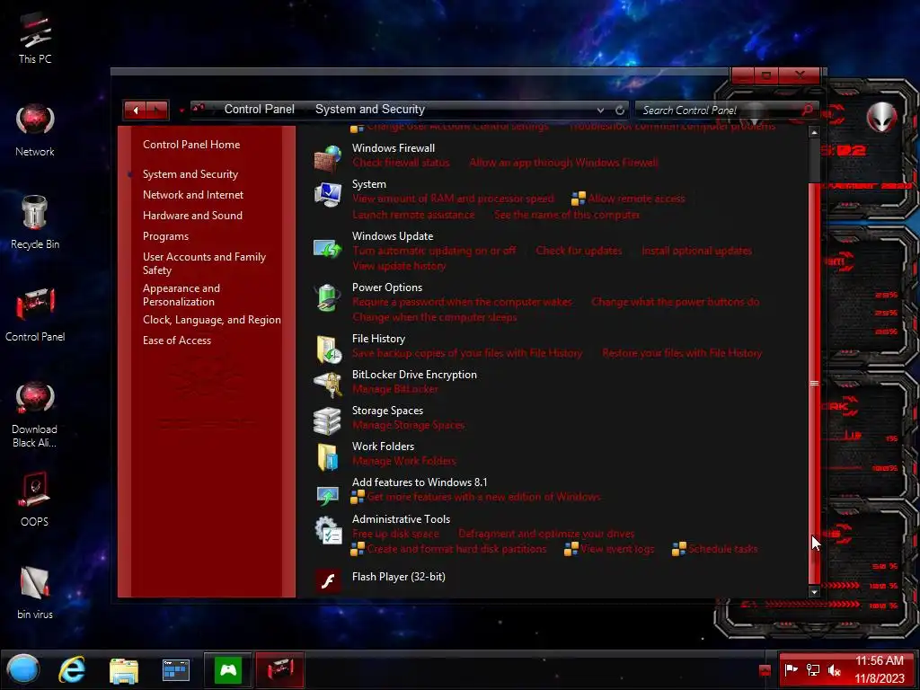
Task: Click Change when the computer sleeps link
Action: point(434,317)
